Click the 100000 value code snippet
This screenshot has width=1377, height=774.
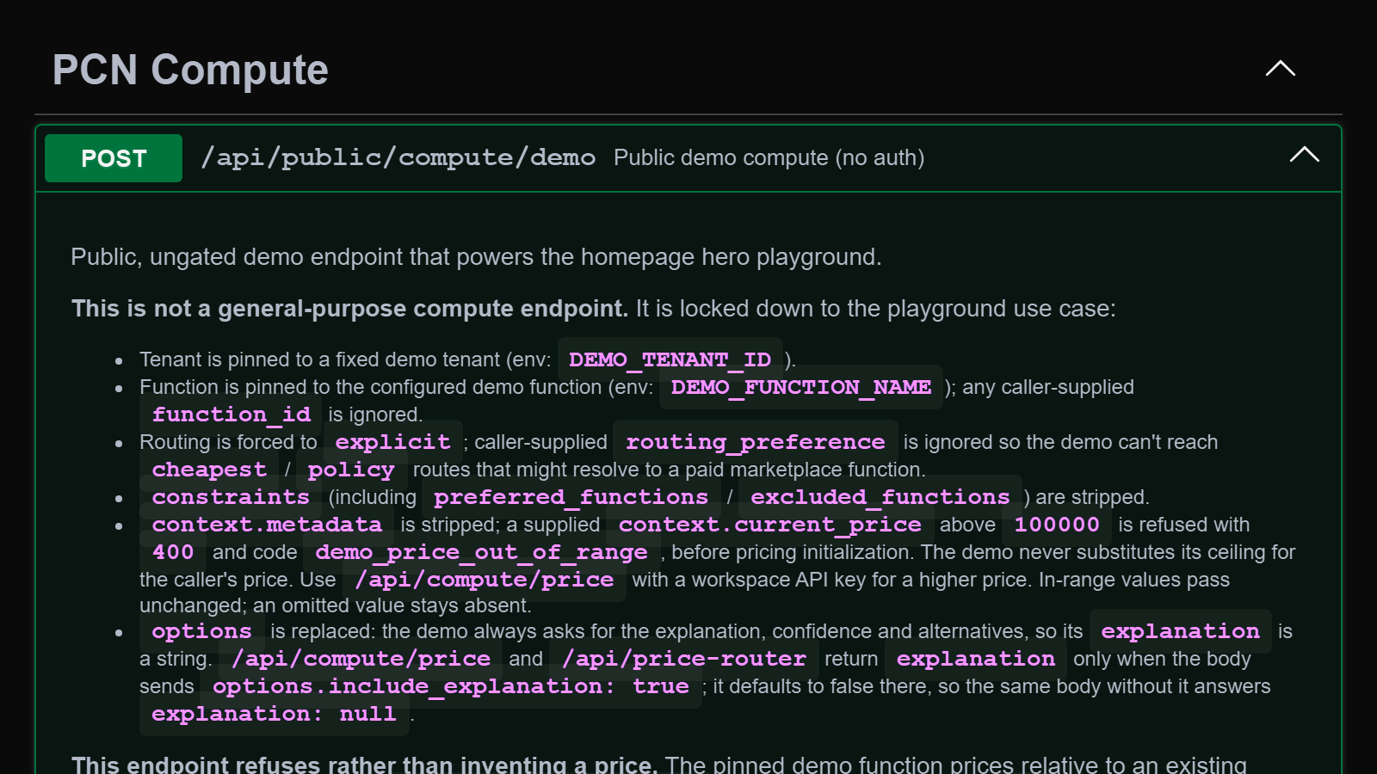[1057, 525]
